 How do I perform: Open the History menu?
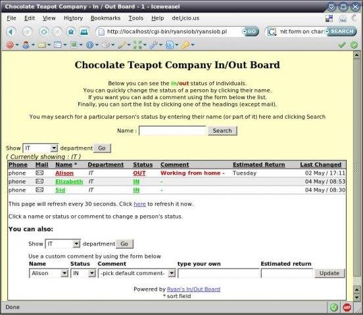73,18
